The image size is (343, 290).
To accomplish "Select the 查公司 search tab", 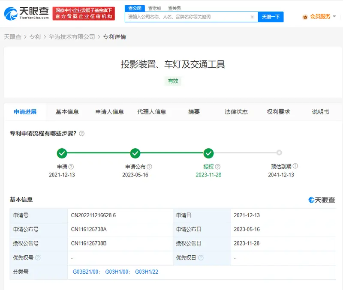I will (x=135, y=8).
